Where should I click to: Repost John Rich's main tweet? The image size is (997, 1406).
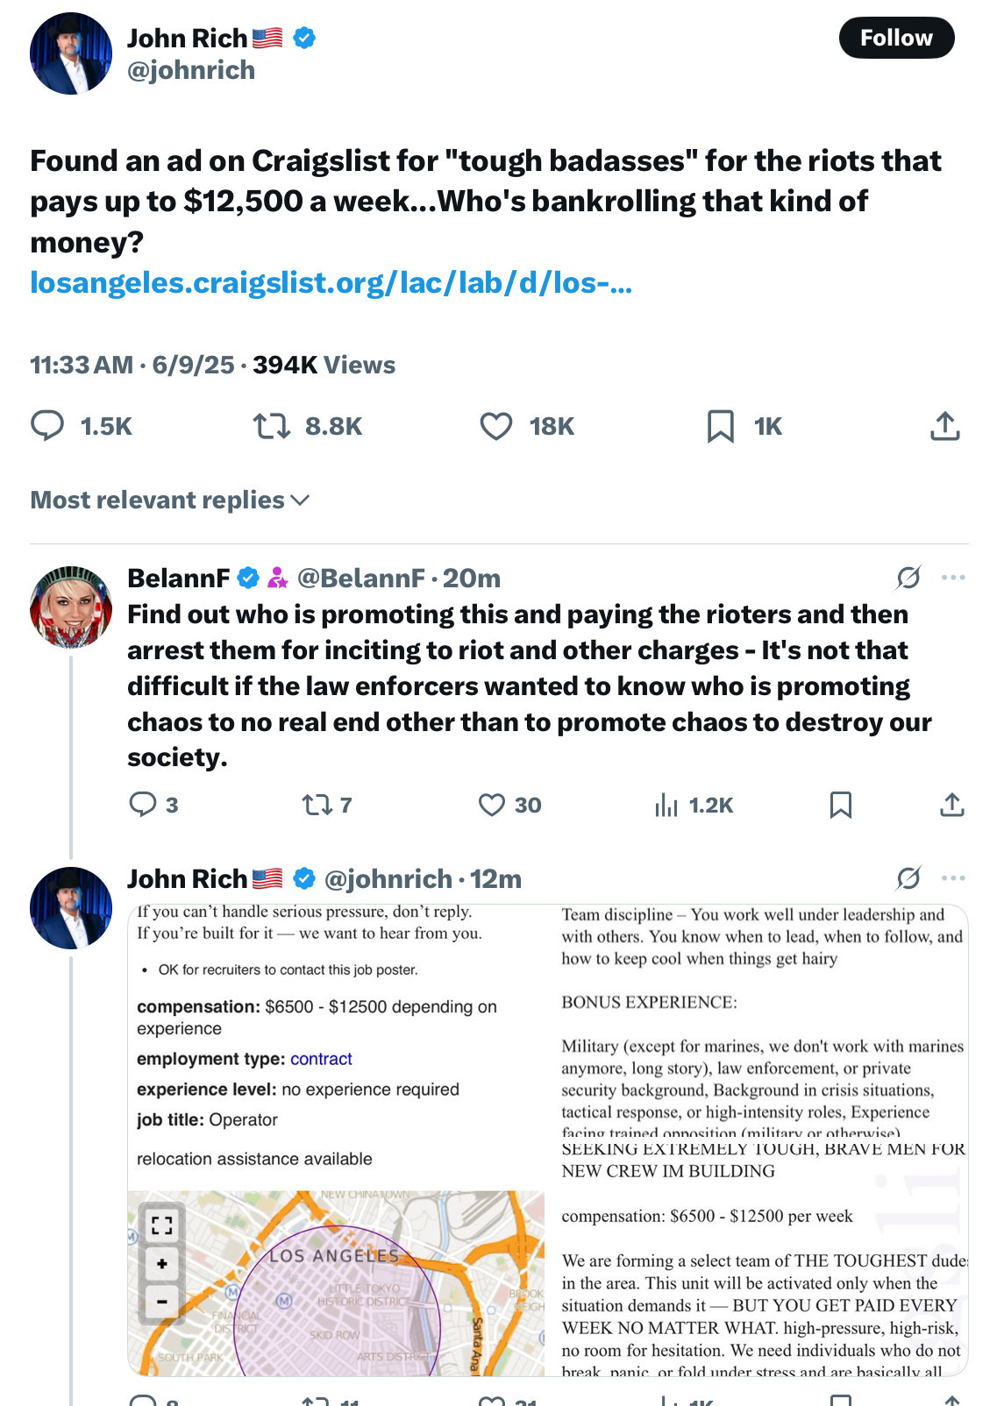(x=272, y=426)
